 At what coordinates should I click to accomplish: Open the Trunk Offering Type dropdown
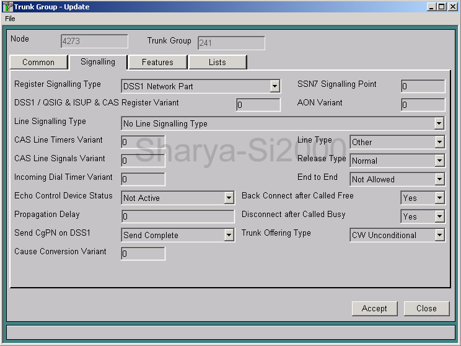(439, 235)
